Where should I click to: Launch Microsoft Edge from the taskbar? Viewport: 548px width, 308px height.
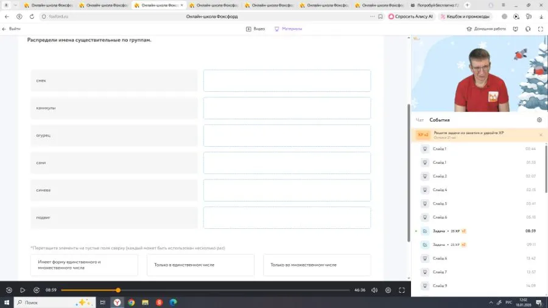coord(174,303)
